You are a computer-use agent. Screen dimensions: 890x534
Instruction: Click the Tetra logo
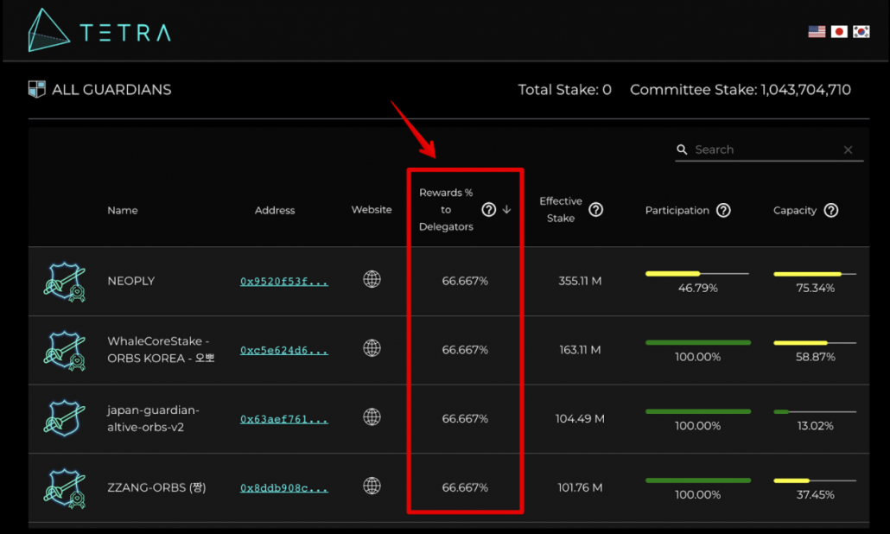[99, 30]
